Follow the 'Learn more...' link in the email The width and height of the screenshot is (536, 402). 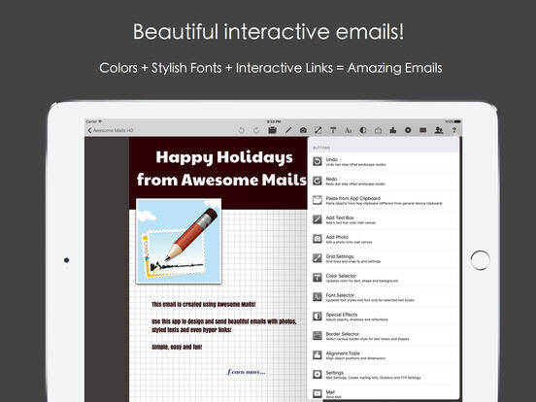tap(246, 372)
